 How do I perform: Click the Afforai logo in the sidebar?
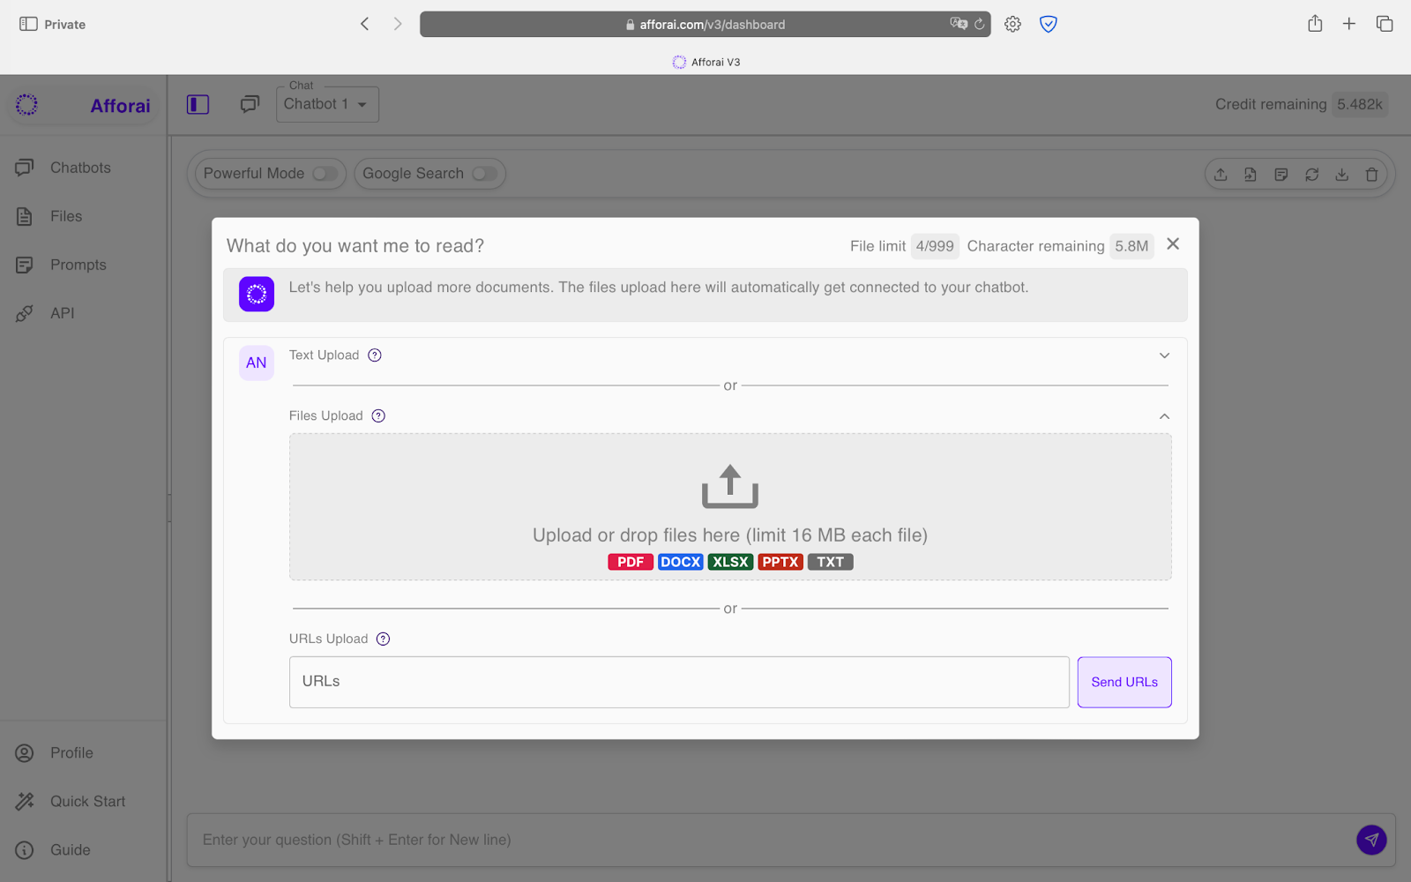point(26,105)
